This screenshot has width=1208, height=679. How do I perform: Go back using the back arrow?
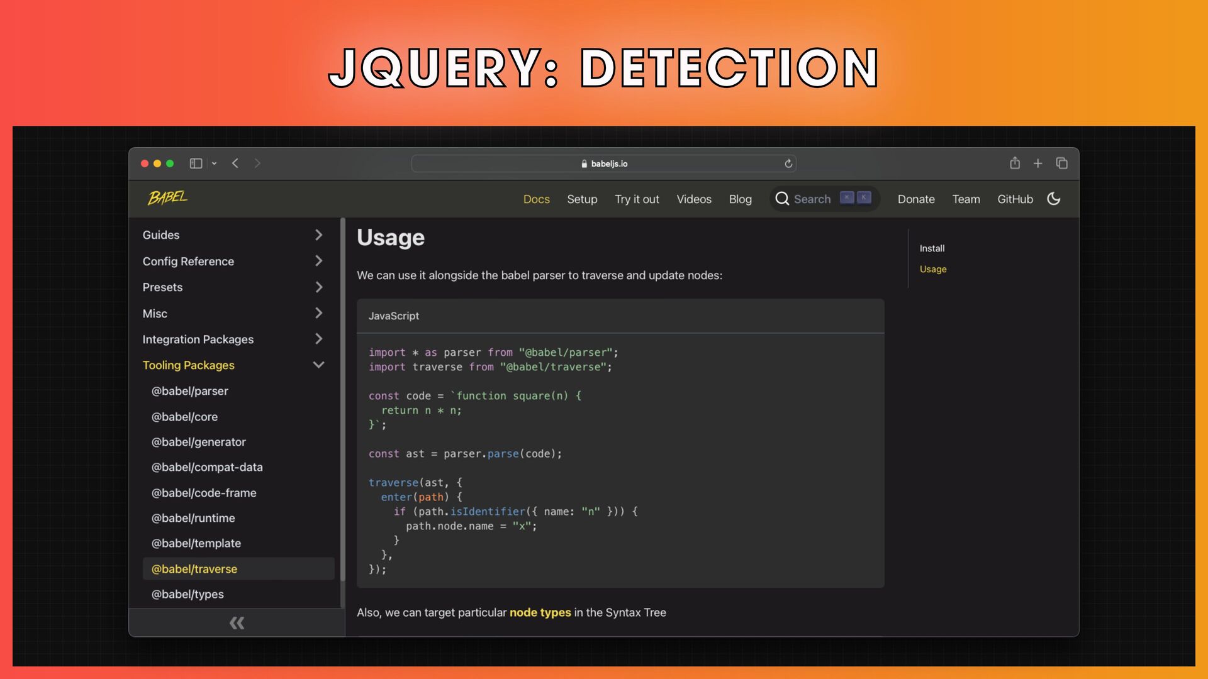[235, 163]
